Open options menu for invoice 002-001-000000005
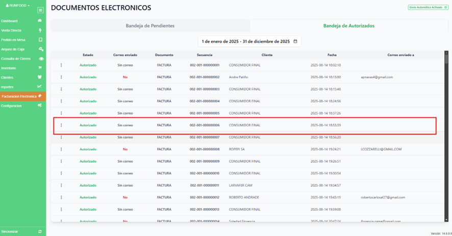Screen dimensions: 452x236 point(61,113)
